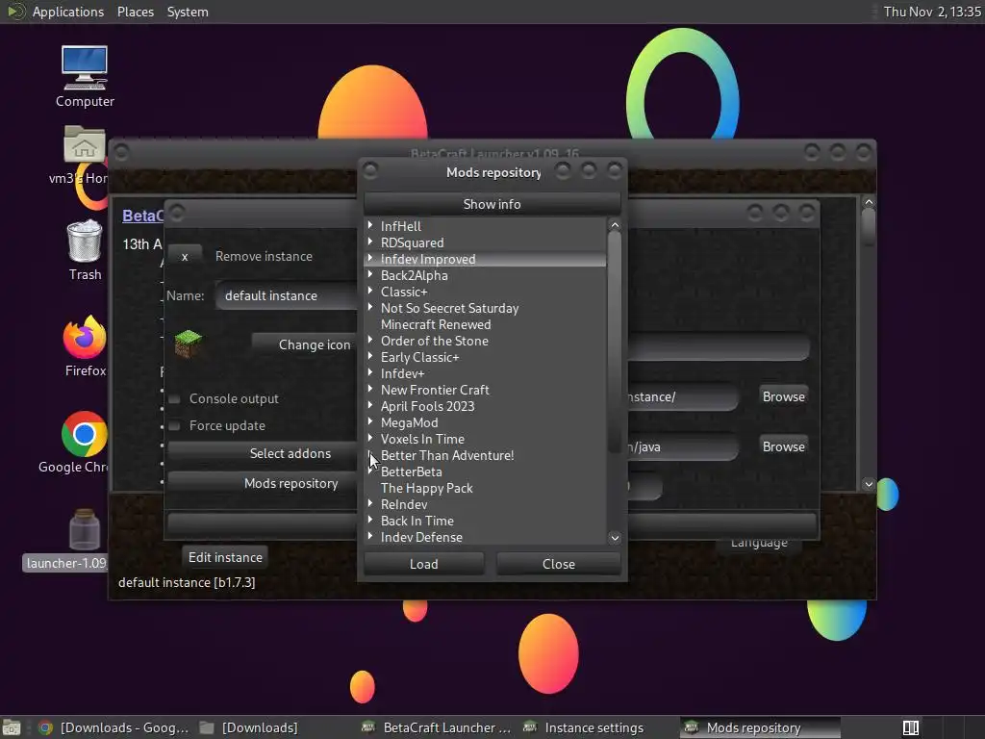
Task: Click the clock showing Thu Nov 2, 13:35
Action: [x=932, y=12]
